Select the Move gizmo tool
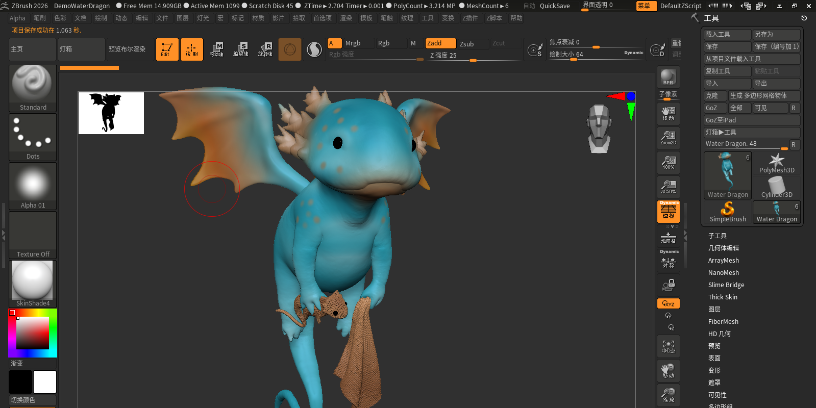Image resolution: width=816 pixels, height=408 pixels. [x=216, y=49]
